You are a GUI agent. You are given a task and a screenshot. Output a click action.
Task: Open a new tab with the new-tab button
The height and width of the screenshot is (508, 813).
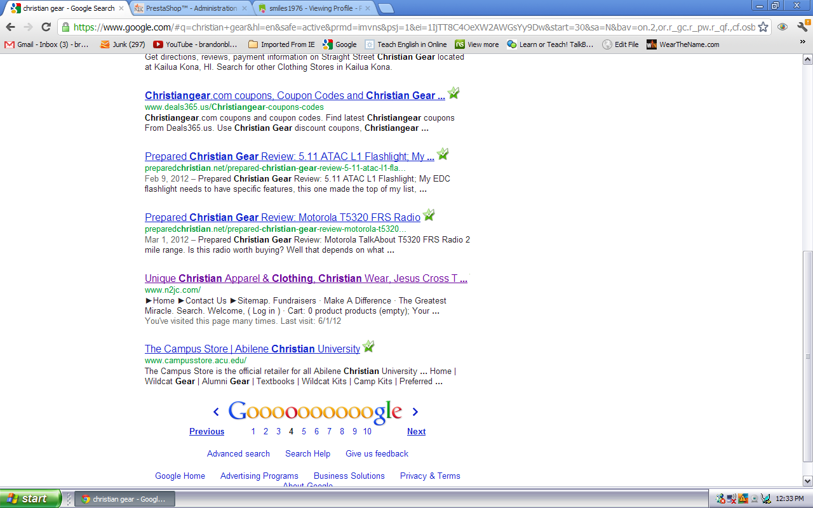(386, 8)
